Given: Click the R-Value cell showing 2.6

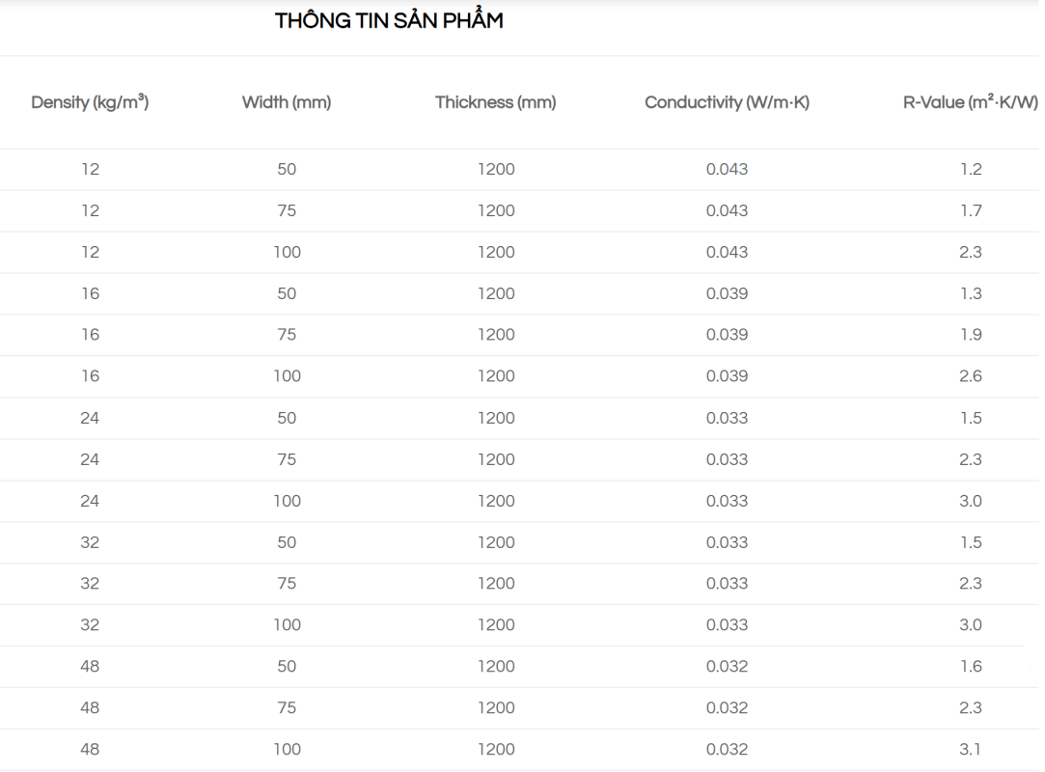Looking at the screenshot, I should [x=971, y=376].
